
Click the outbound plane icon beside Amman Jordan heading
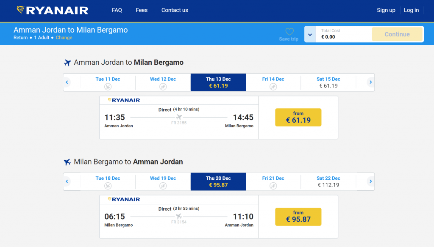coord(67,63)
